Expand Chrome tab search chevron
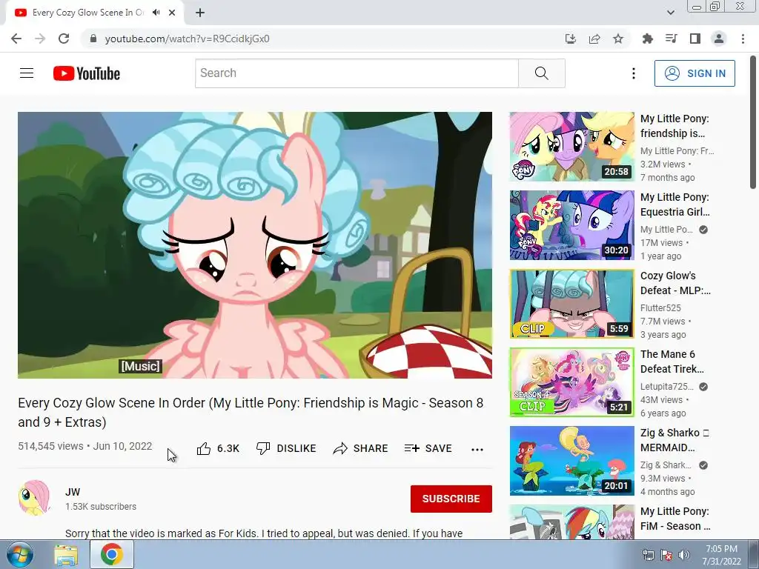759x569 pixels. coord(670,13)
